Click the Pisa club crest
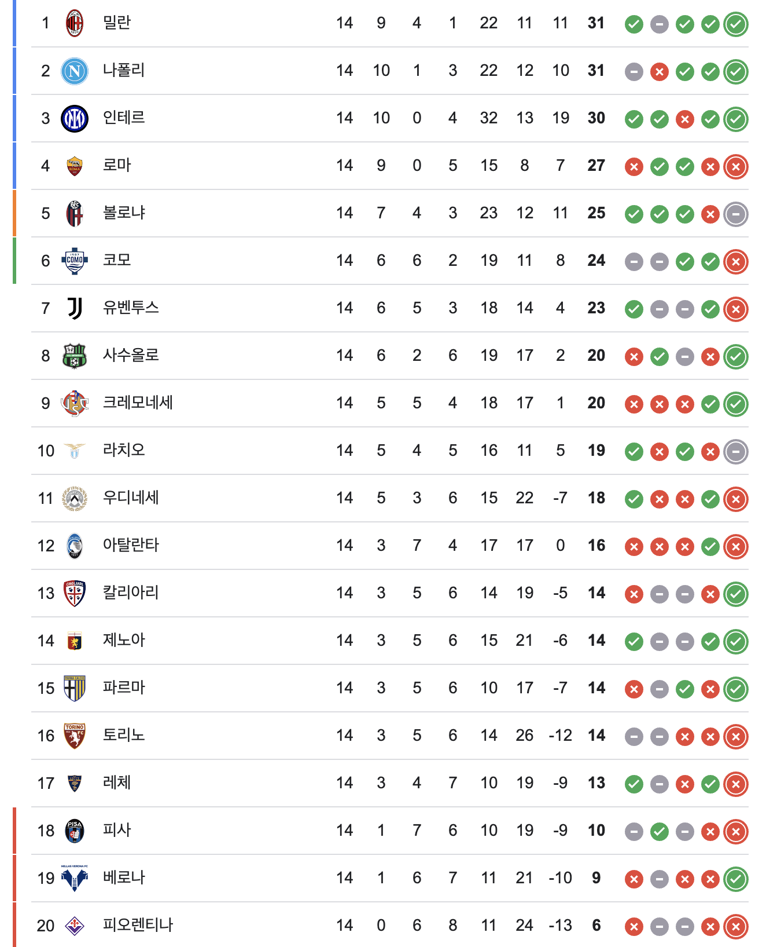This screenshot has width=766, height=947. 75,831
